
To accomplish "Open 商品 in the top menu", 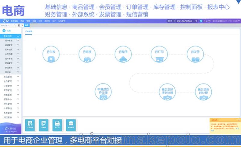I will pyautogui.click(x=22, y=21).
